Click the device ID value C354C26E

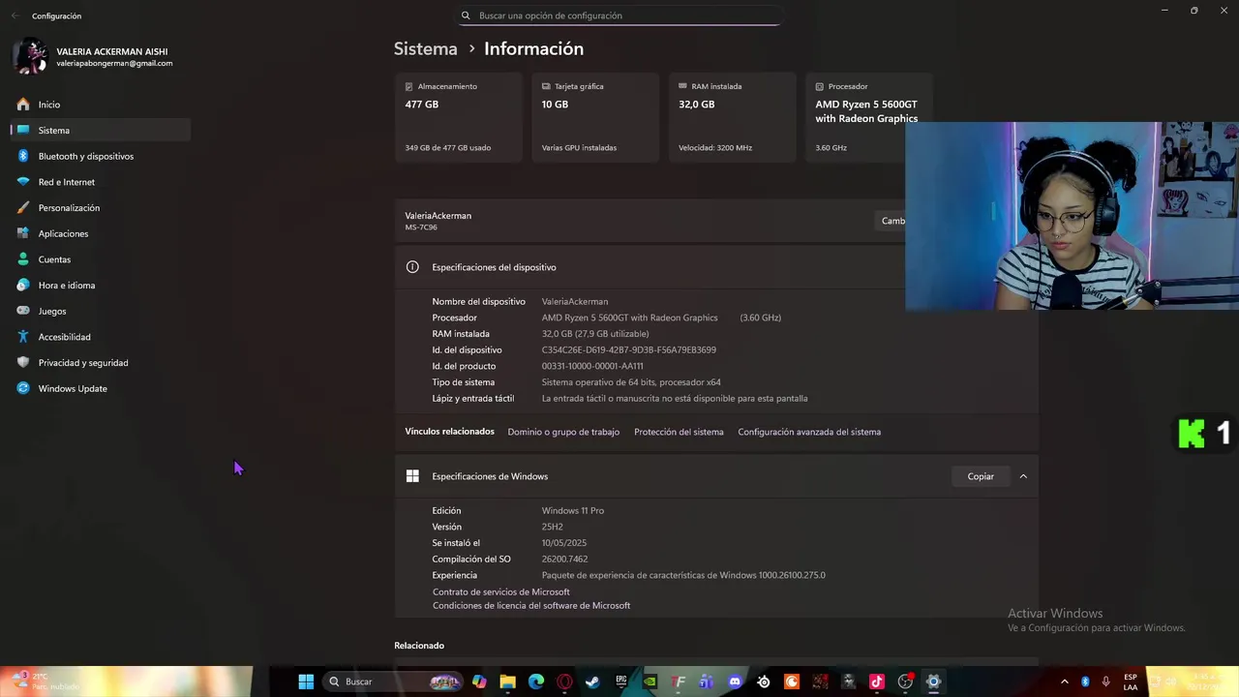(x=629, y=349)
